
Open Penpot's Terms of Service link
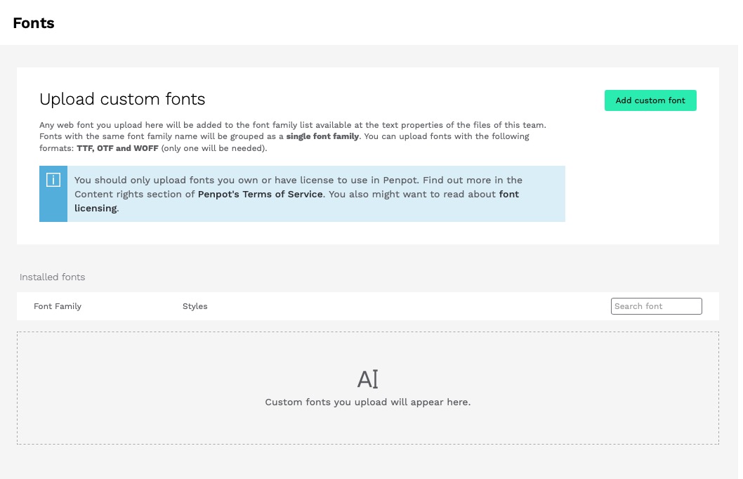point(260,194)
